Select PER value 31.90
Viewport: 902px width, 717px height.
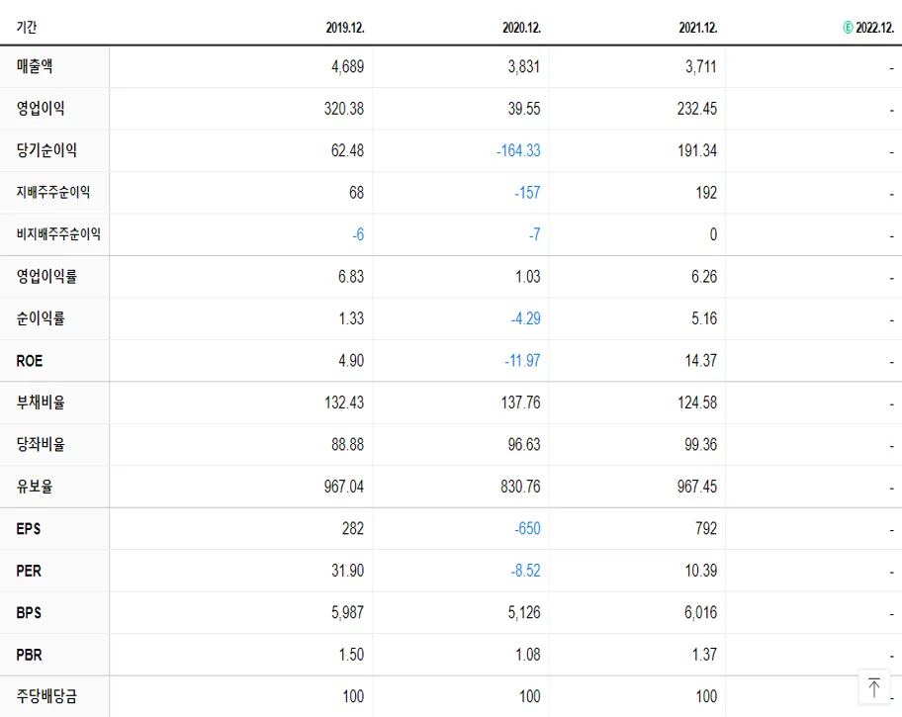point(347,571)
